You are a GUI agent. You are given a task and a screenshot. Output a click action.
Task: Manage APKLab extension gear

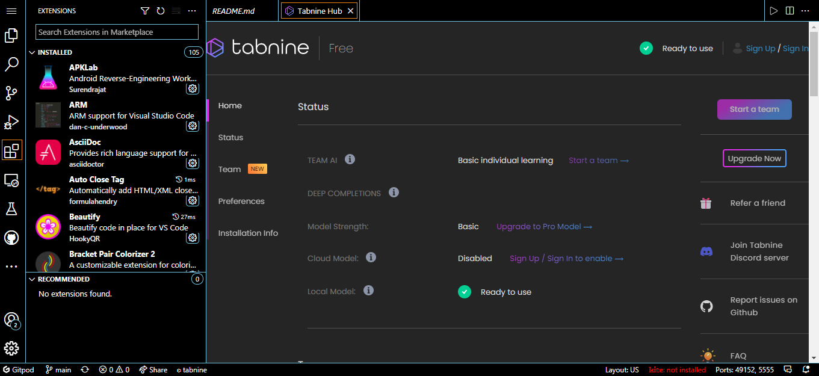click(192, 88)
